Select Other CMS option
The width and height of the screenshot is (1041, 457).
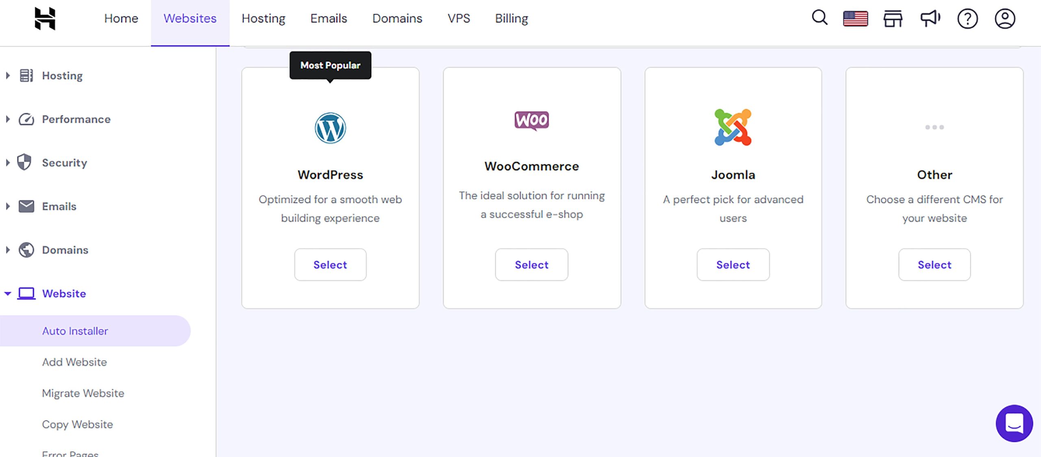tap(934, 265)
